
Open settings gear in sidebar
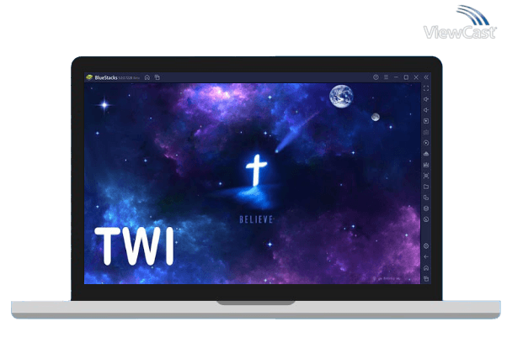[426, 246]
